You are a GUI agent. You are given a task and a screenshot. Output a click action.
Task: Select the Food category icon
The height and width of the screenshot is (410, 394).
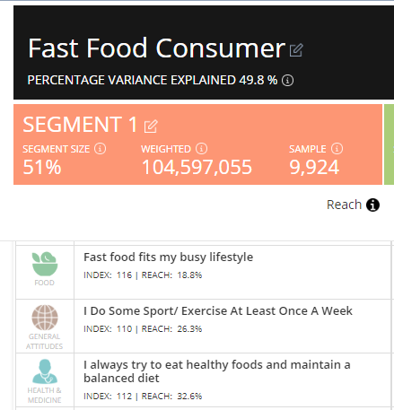pyautogui.click(x=45, y=264)
